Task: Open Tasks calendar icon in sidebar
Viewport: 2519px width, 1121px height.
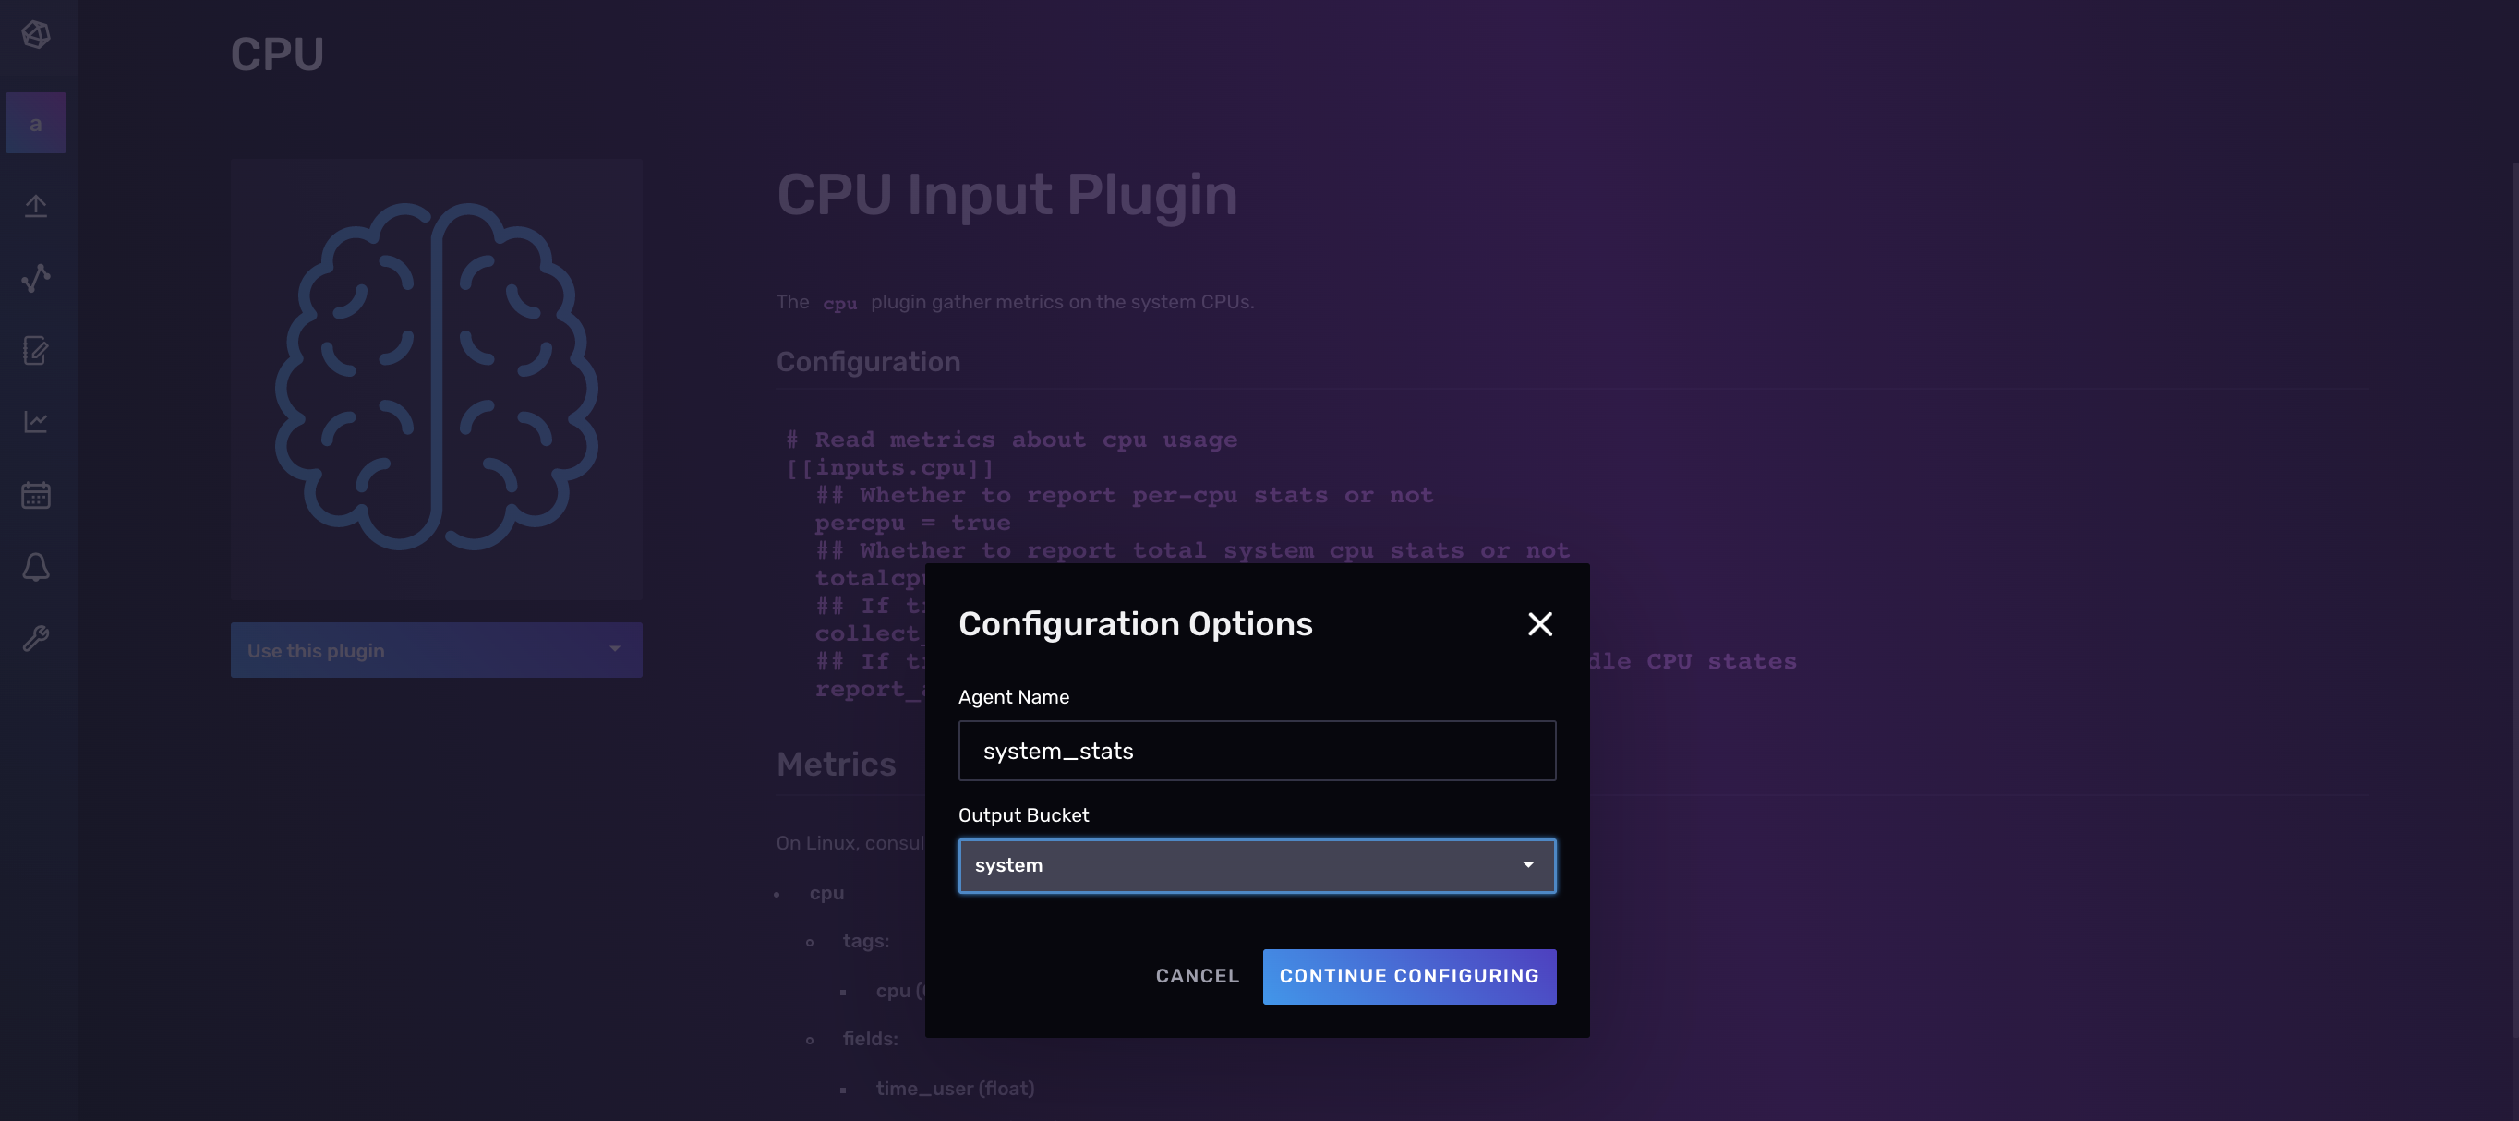Action: [36, 495]
